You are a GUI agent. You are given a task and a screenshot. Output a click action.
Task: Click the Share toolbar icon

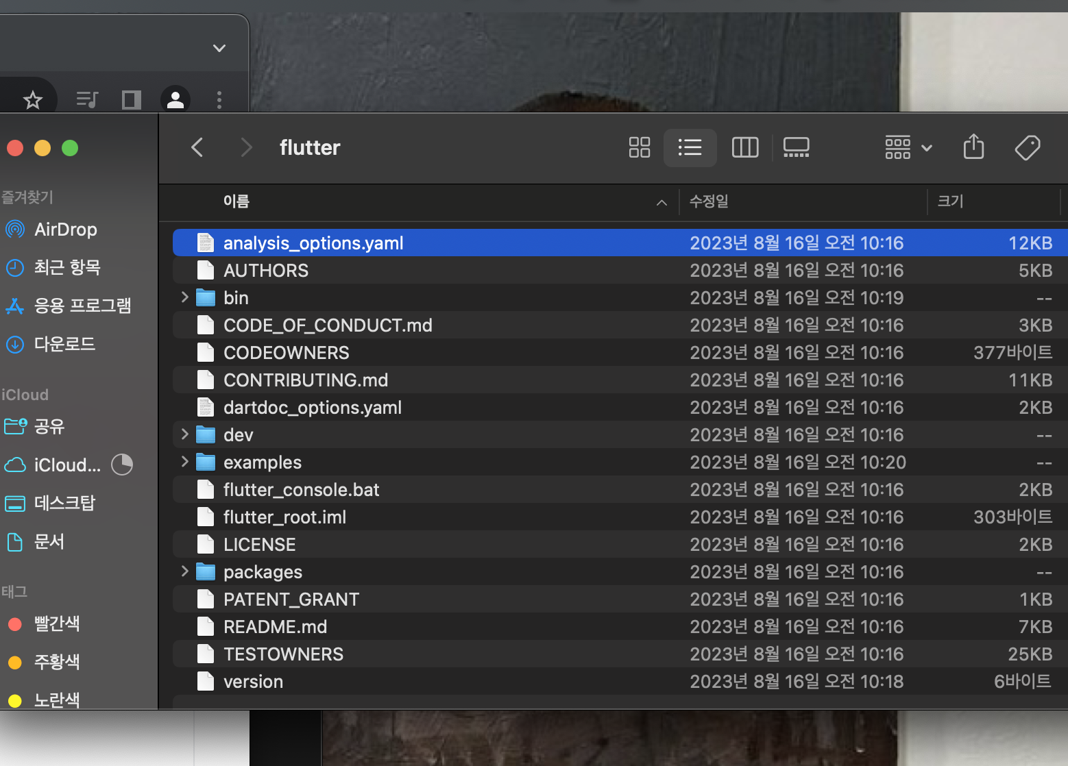click(973, 147)
